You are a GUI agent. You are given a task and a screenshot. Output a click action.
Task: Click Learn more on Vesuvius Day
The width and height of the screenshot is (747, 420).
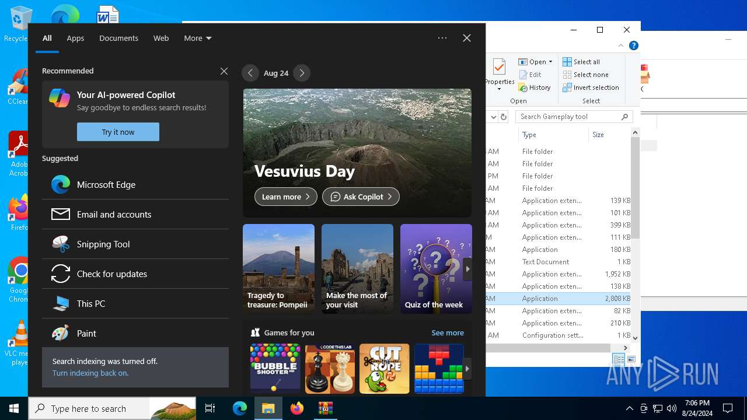[x=286, y=197]
